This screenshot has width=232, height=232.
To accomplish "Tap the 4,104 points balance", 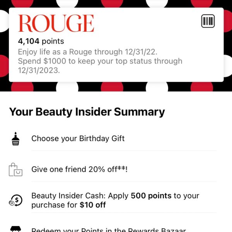I will coord(41,41).
